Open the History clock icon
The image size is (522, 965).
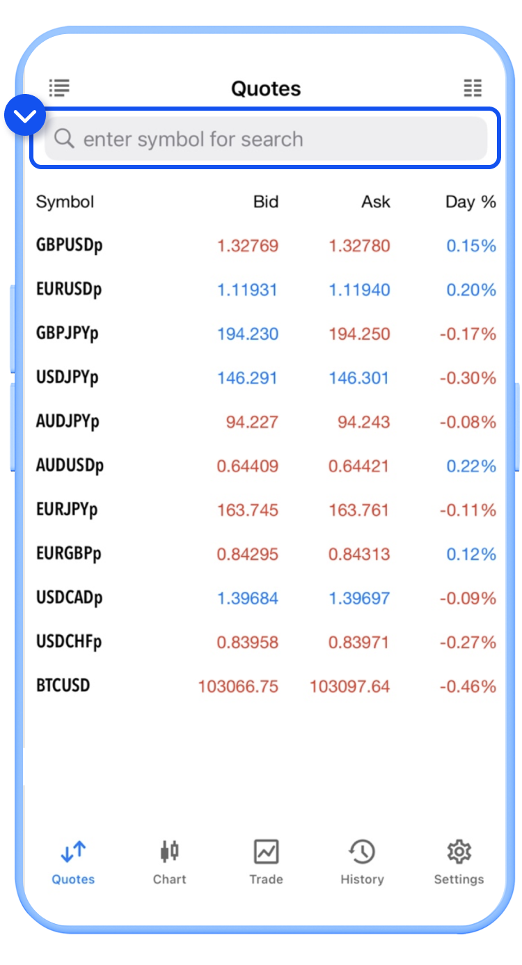[x=362, y=851]
